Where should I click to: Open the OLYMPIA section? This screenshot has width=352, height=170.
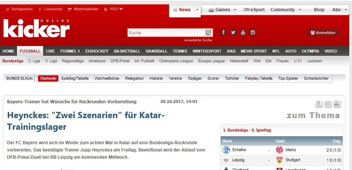point(310,51)
